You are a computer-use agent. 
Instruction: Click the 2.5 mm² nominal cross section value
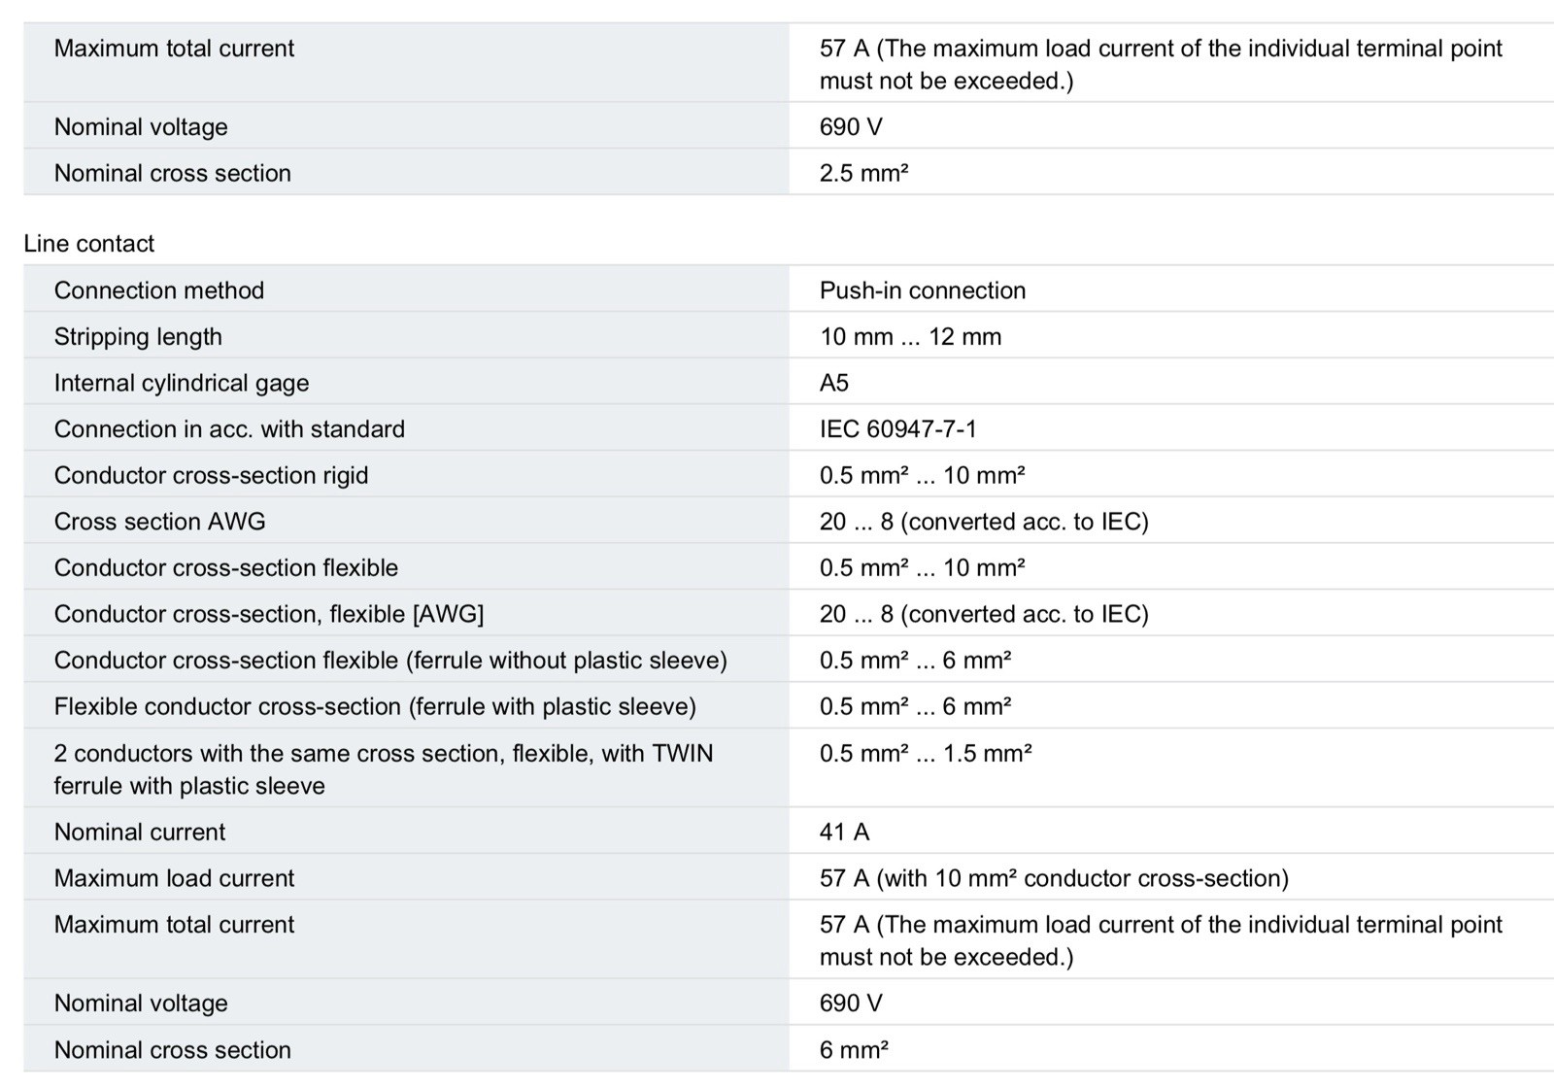click(864, 173)
